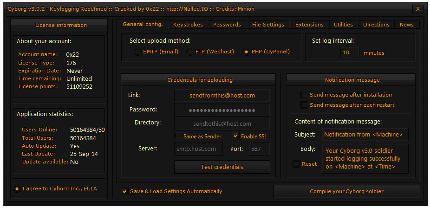This screenshot has width=430, height=208.
Task: Click the Content of notification message label
Action: pyautogui.click(x=338, y=121)
